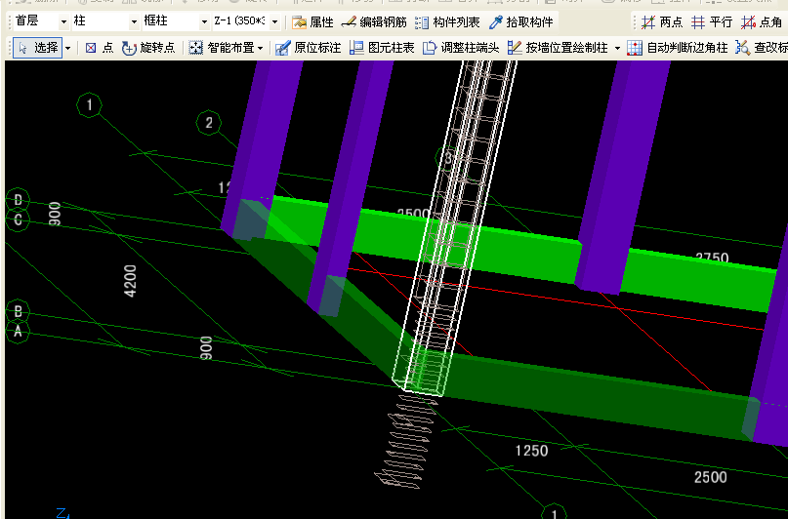Click axis bubble D in the viewport
The width and height of the screenshot is (788, 519).
(19, 200)
